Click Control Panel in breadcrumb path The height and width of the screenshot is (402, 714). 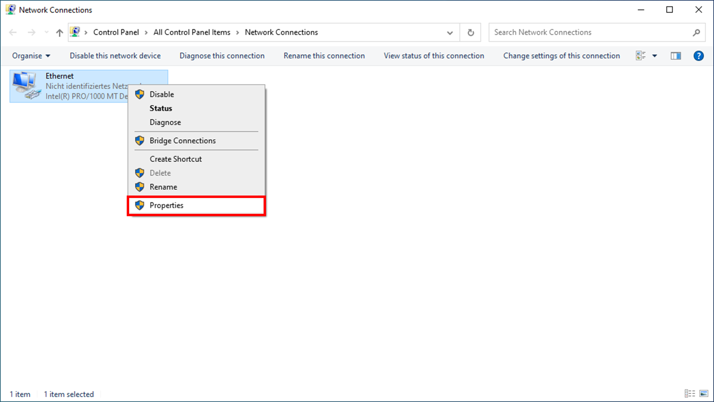116,32
